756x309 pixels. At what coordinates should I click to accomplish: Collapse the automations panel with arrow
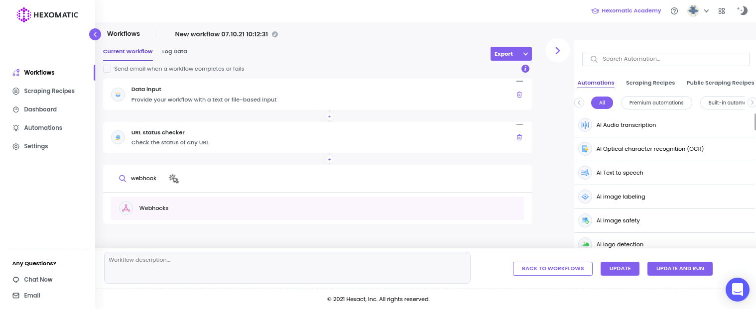click(558, 50)
